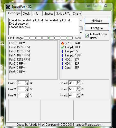
Task: Click the Pwm3 field showing 42
Action: [x=72, y=95]
